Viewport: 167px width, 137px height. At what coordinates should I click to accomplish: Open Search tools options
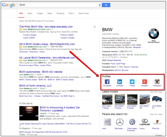83,13
